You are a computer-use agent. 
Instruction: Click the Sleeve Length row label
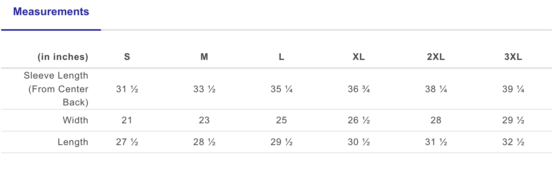(56, 89)
